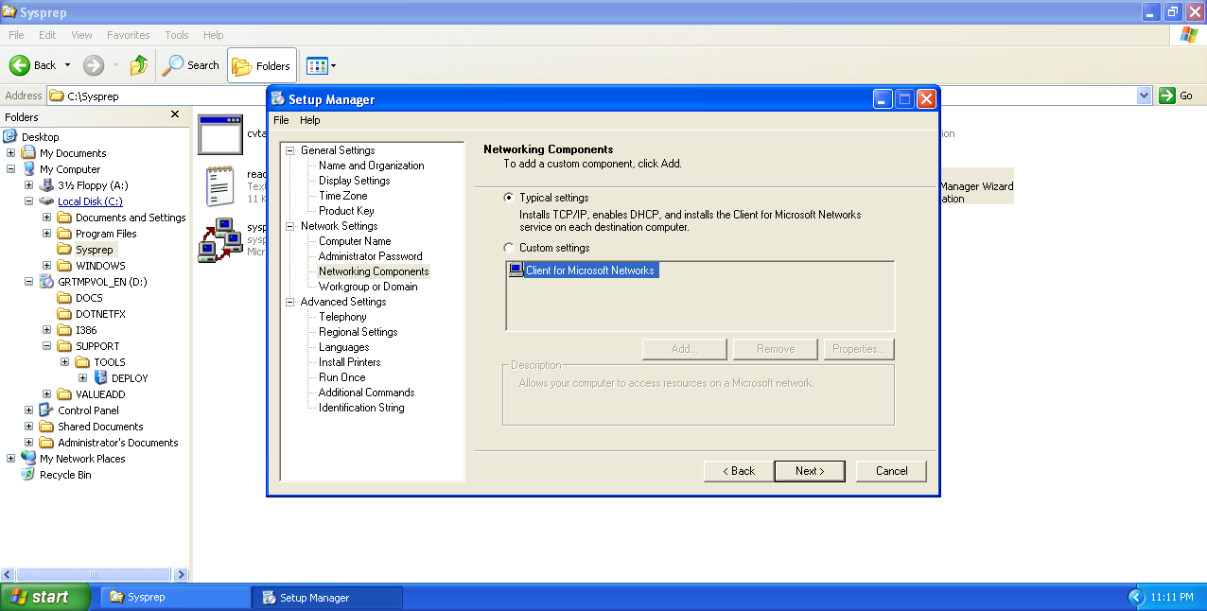This screenshot has width=1207, height=611.
Task: Click the Back button in Setup Manager wizard
Action: [x=739, y=471]
